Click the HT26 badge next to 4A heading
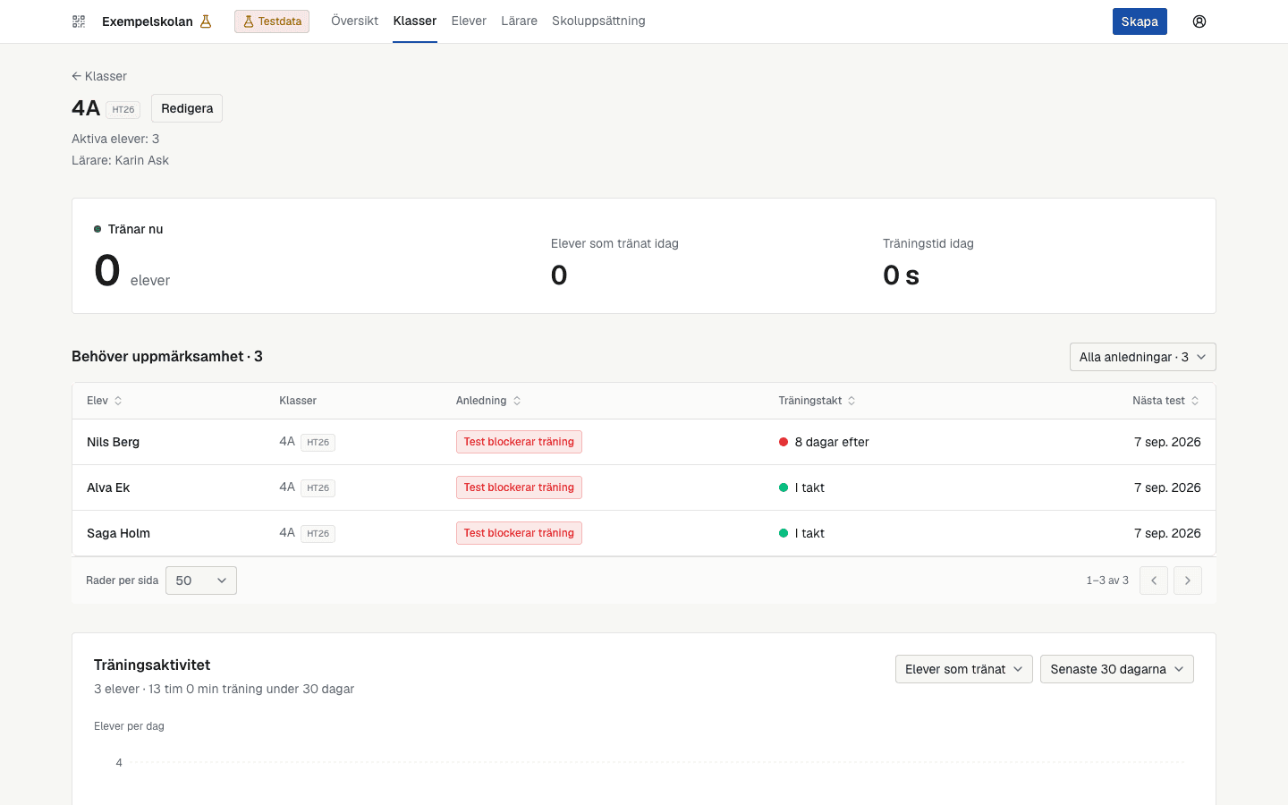Viewport: 1288px width, 805px height. point(123,109)
